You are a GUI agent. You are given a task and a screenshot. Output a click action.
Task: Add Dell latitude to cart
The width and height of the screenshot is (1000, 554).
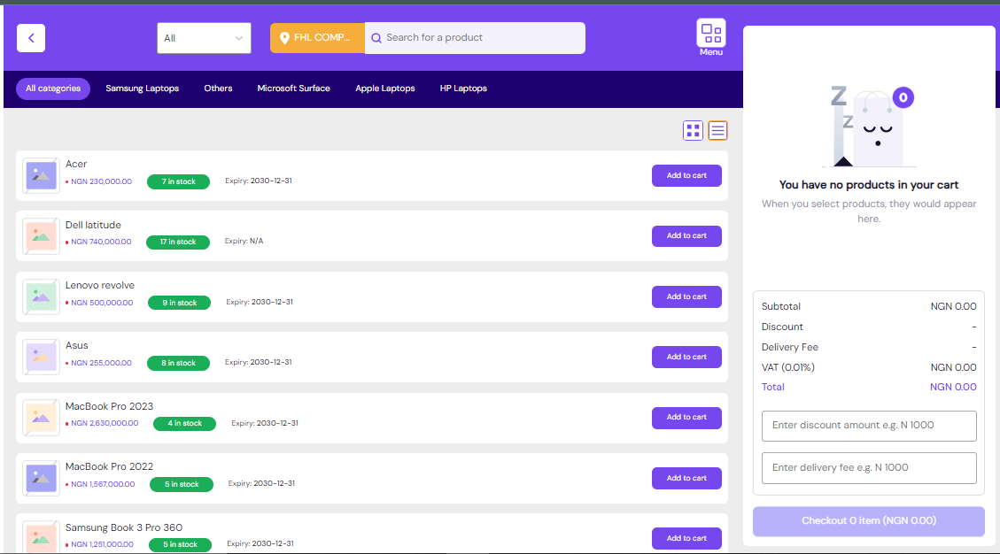click(x=686, y=236)
